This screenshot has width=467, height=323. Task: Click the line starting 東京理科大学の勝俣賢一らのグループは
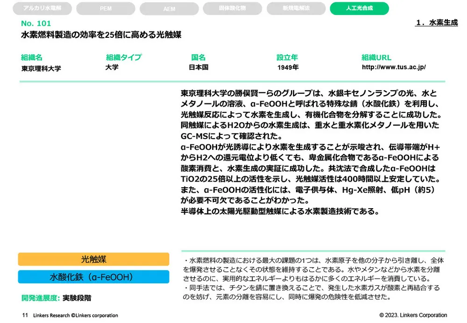pyautogui.click(x=309, y=93)
